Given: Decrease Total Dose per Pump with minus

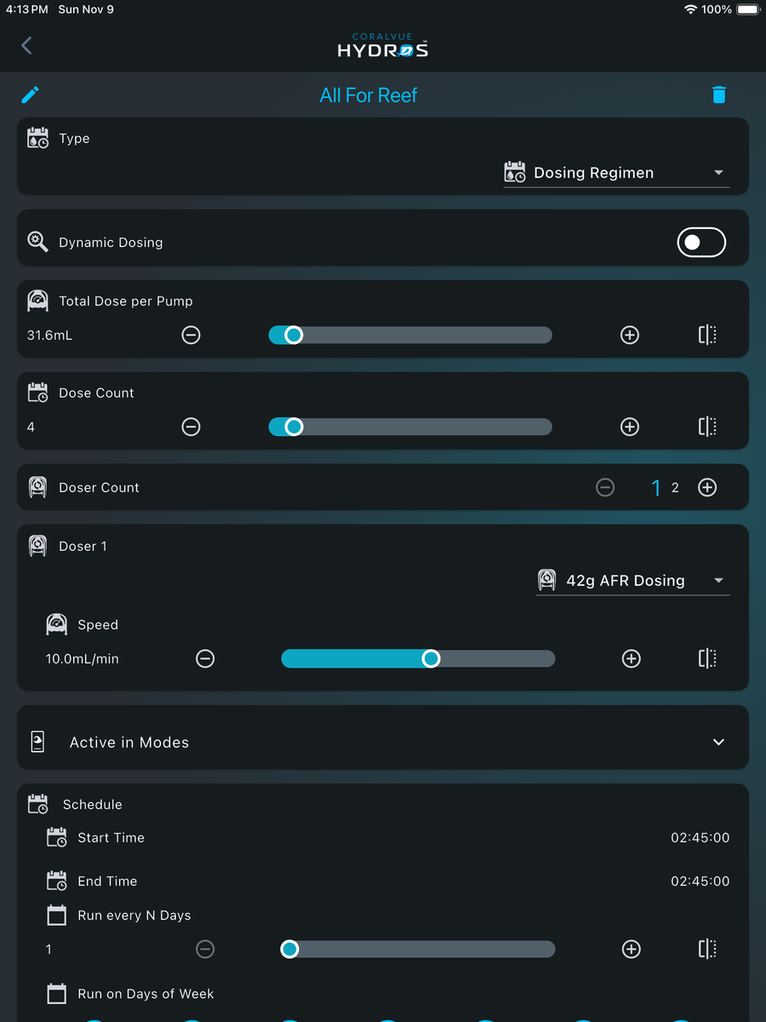Looking at the screenshot, I should (191, 335).
